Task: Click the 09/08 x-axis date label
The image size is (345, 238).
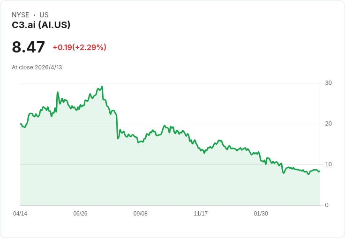Action: (x=140, y=214)
